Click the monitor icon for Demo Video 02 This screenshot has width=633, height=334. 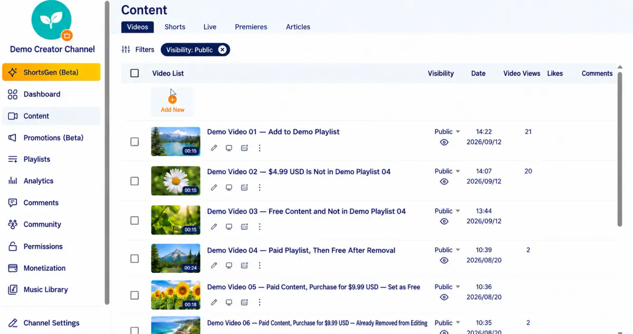[x=229, y=187]
